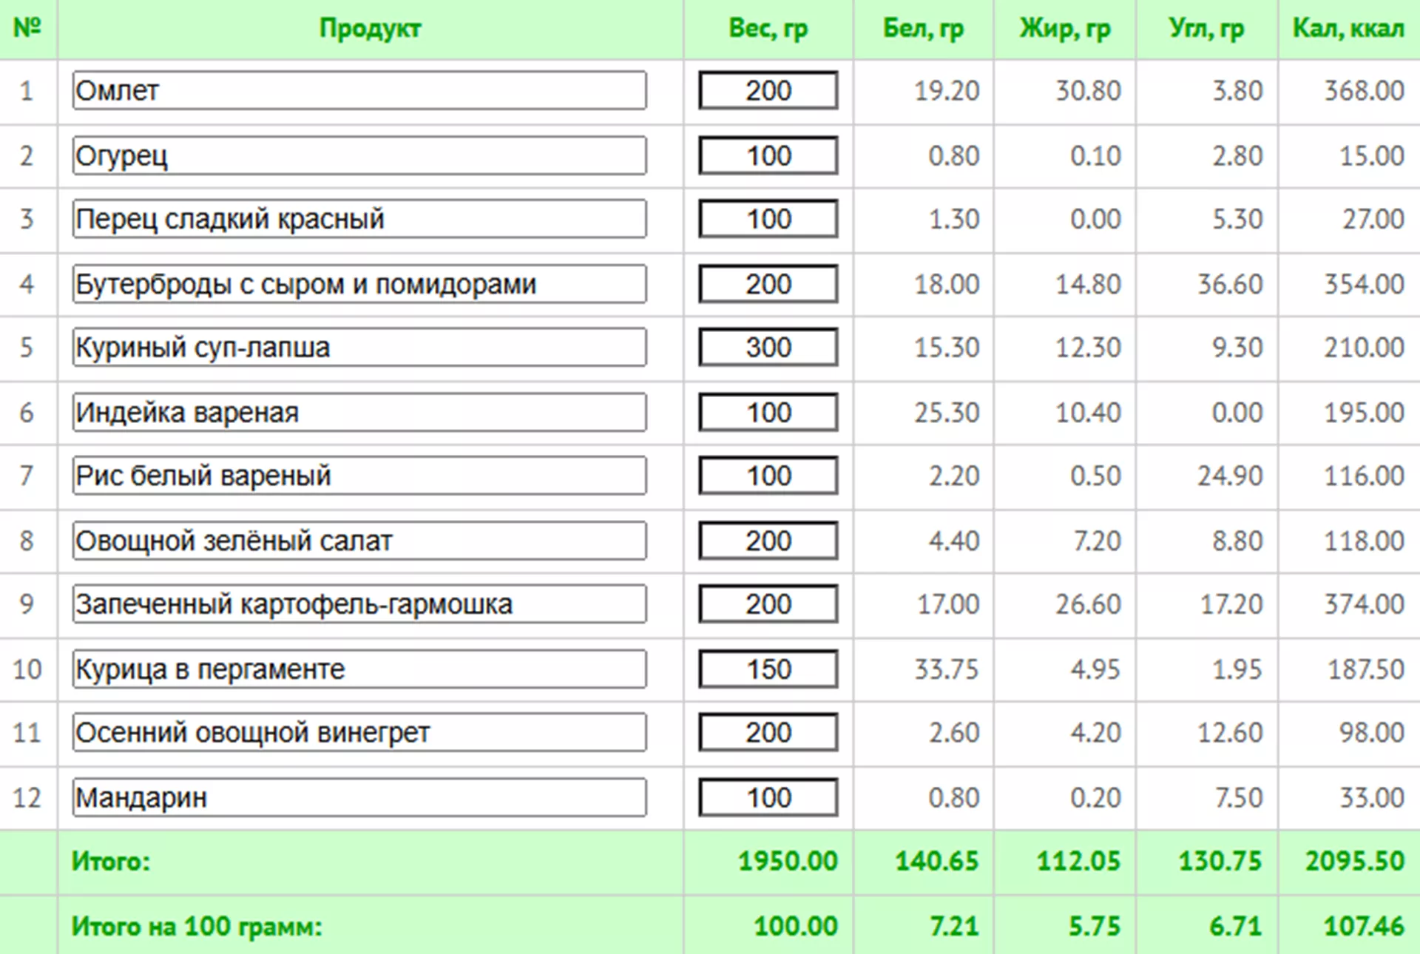Viewport: 1420px width, 954px height.
Task: Click the Омлет product name field
Action: 359,90
